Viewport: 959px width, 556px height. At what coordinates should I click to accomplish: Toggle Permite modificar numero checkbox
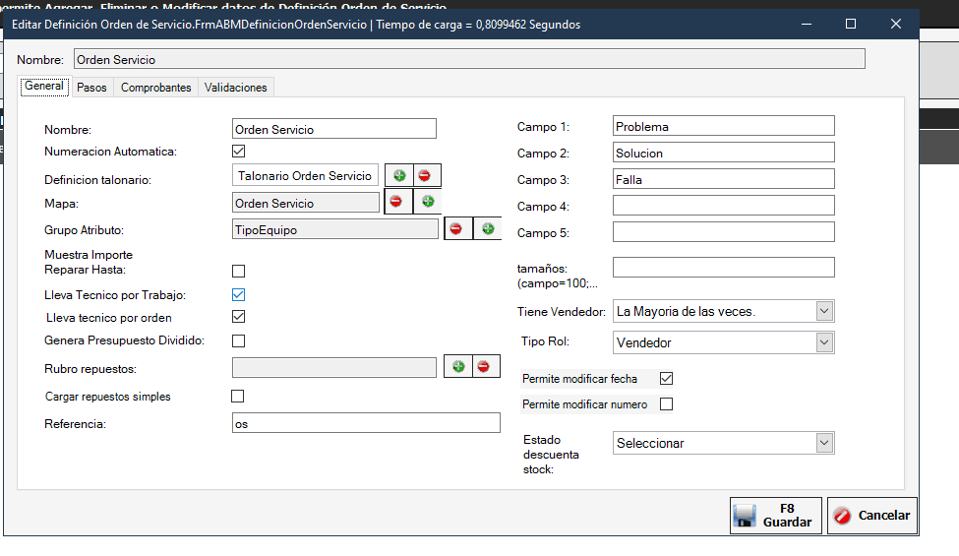tap(666, 404)
